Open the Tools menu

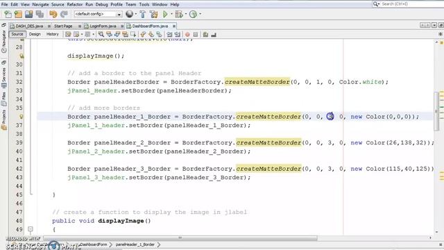click(x=144, y=5)
